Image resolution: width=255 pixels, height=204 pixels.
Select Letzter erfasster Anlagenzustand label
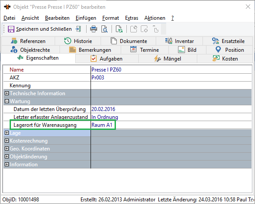tap(51, 117)
